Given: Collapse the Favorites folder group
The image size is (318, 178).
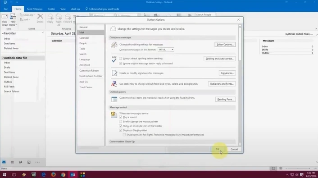Looking at the screenshot, I should coord(3,33).
